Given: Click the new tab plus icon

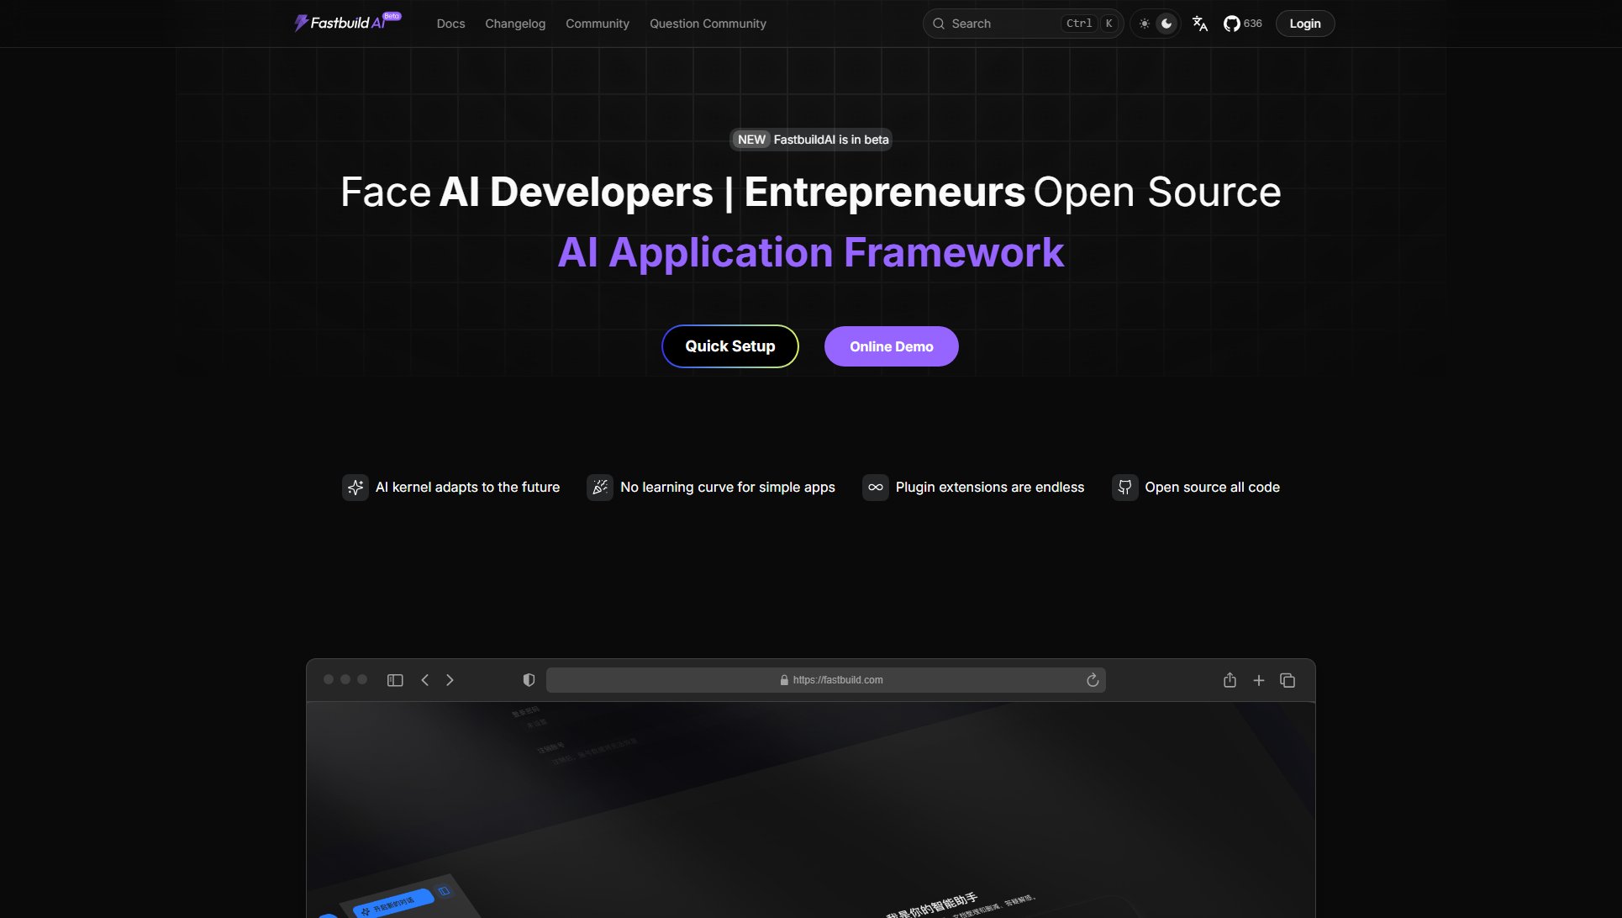Looking at the screenshot, I should click(x=1259, y=680).
